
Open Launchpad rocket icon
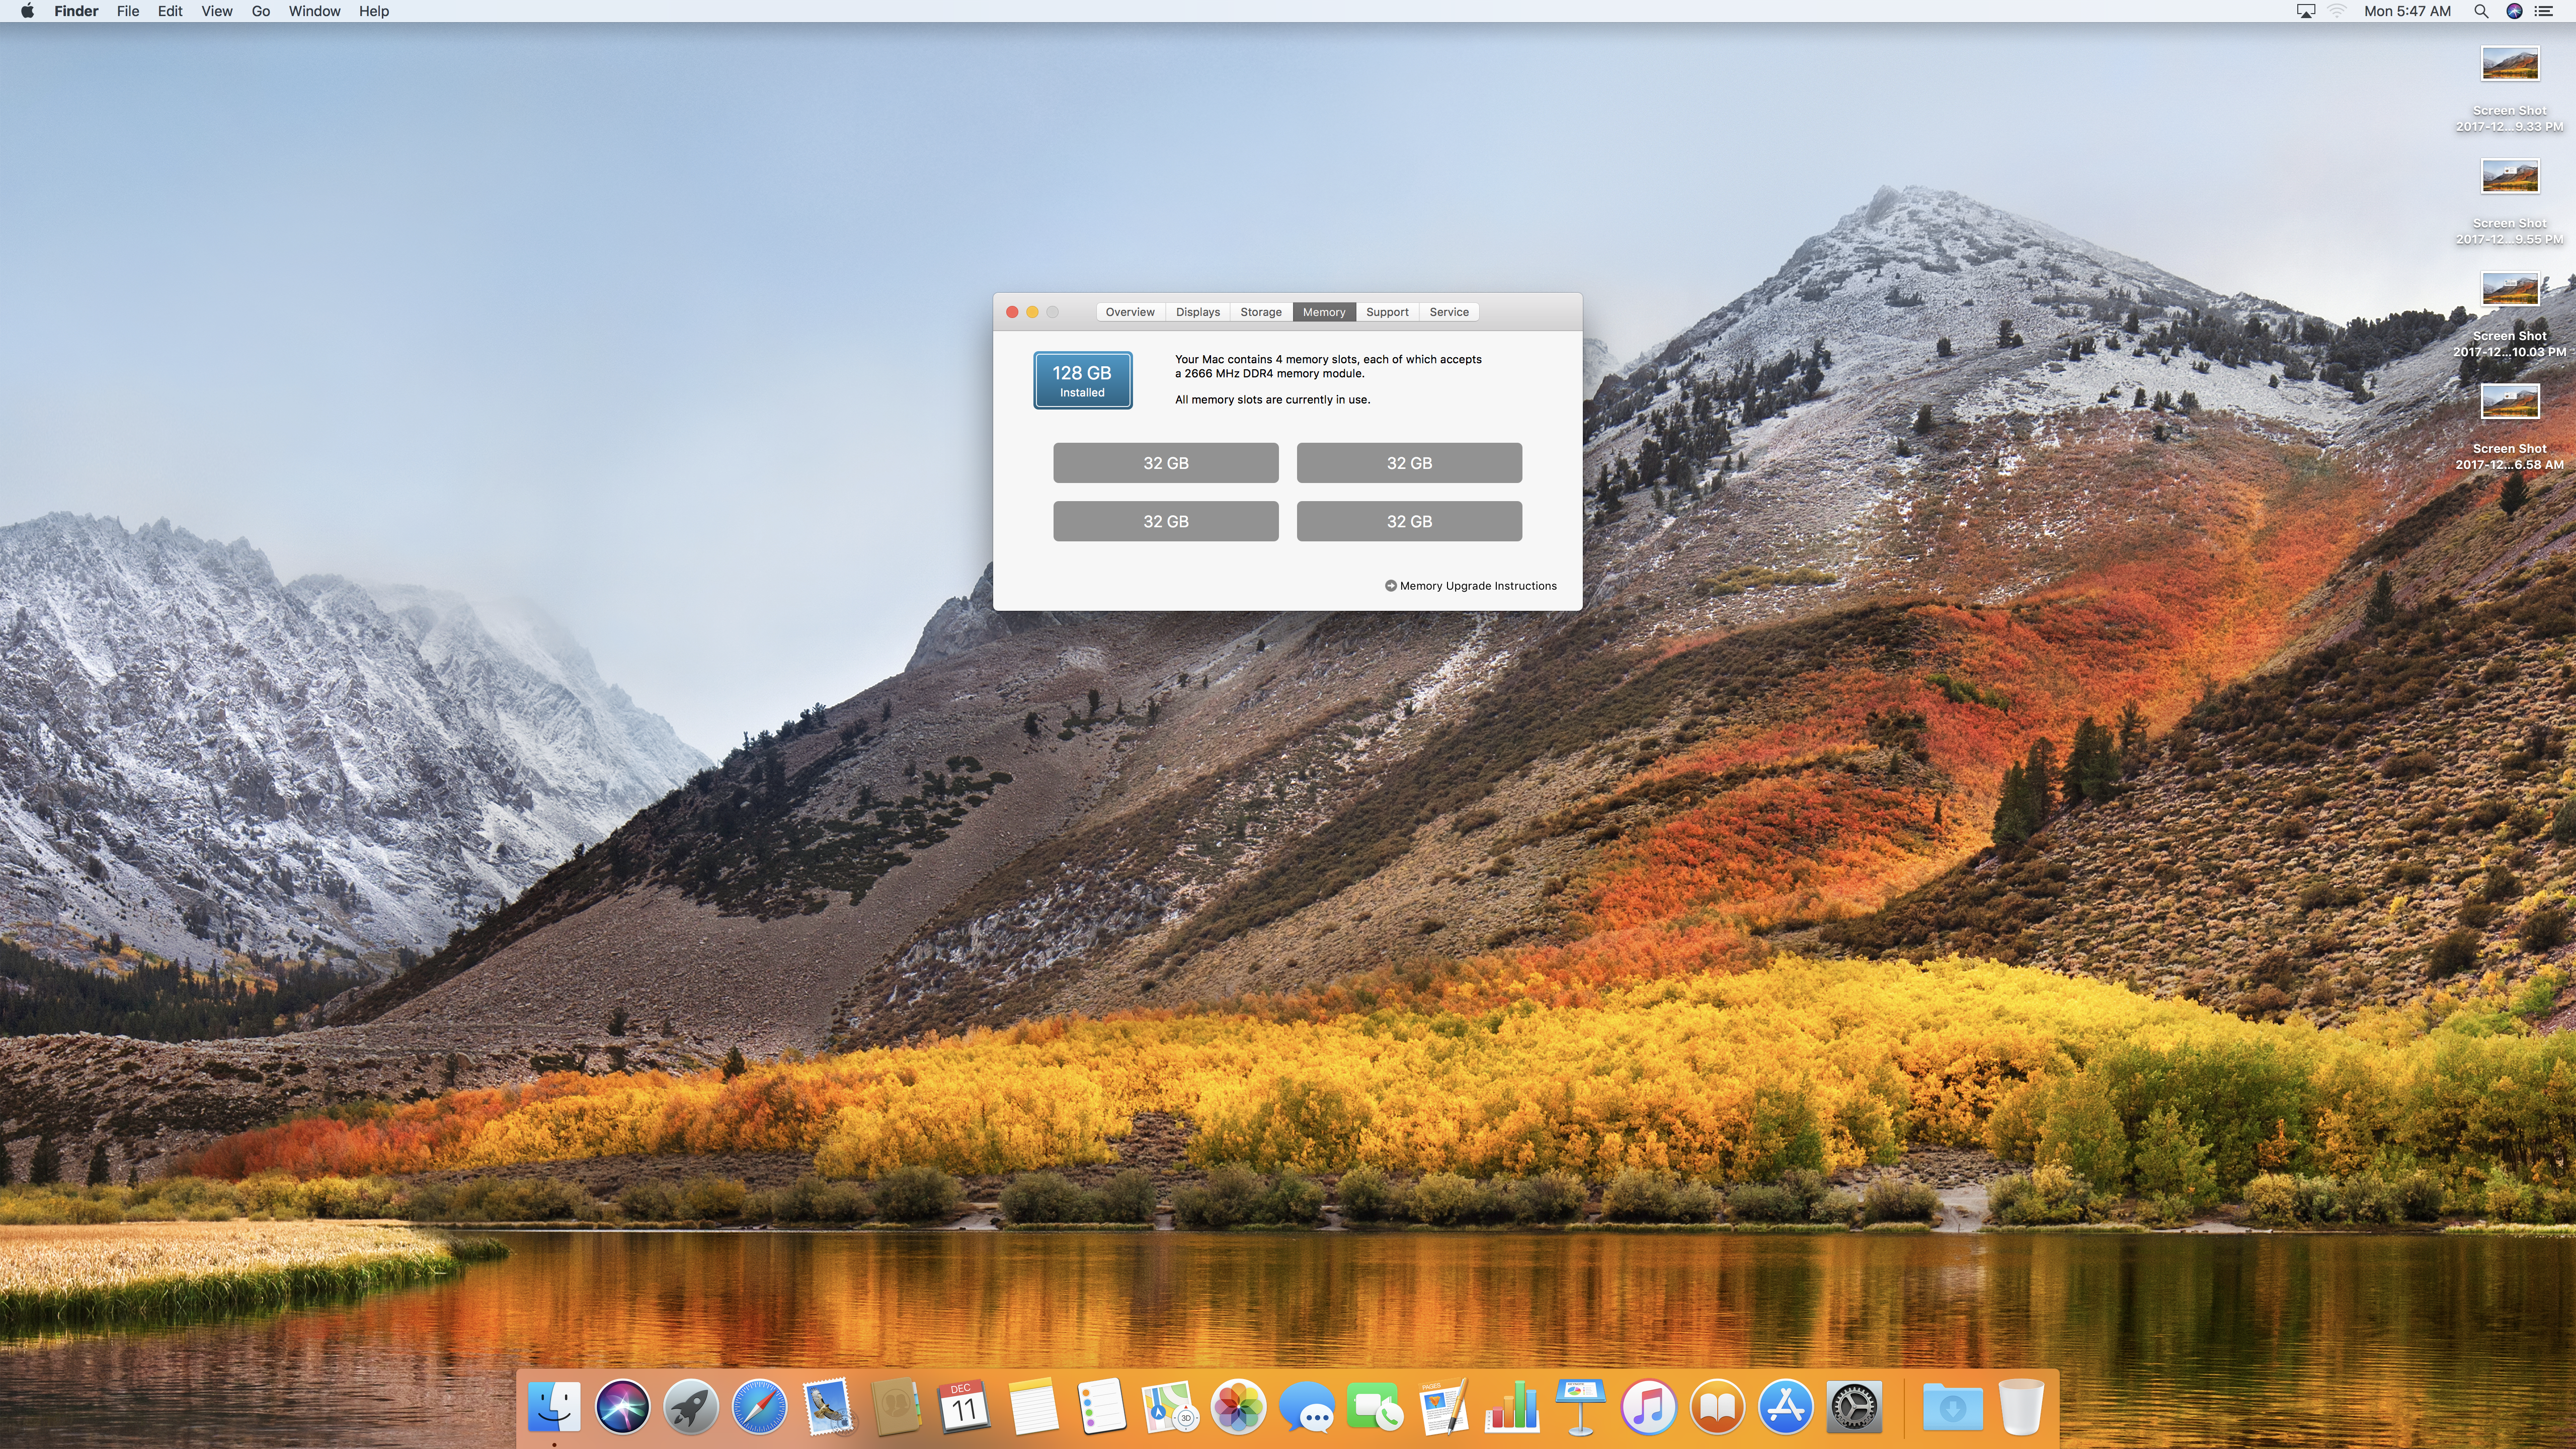click(x=691, y=1407)
